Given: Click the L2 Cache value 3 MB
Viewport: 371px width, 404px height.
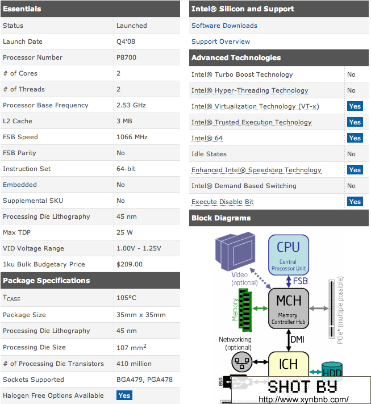Looking at the screenshot, I should point(124,121).
